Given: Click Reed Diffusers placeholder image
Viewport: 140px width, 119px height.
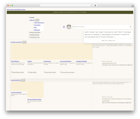Looking at the screenshot, I should pos(19,51).
